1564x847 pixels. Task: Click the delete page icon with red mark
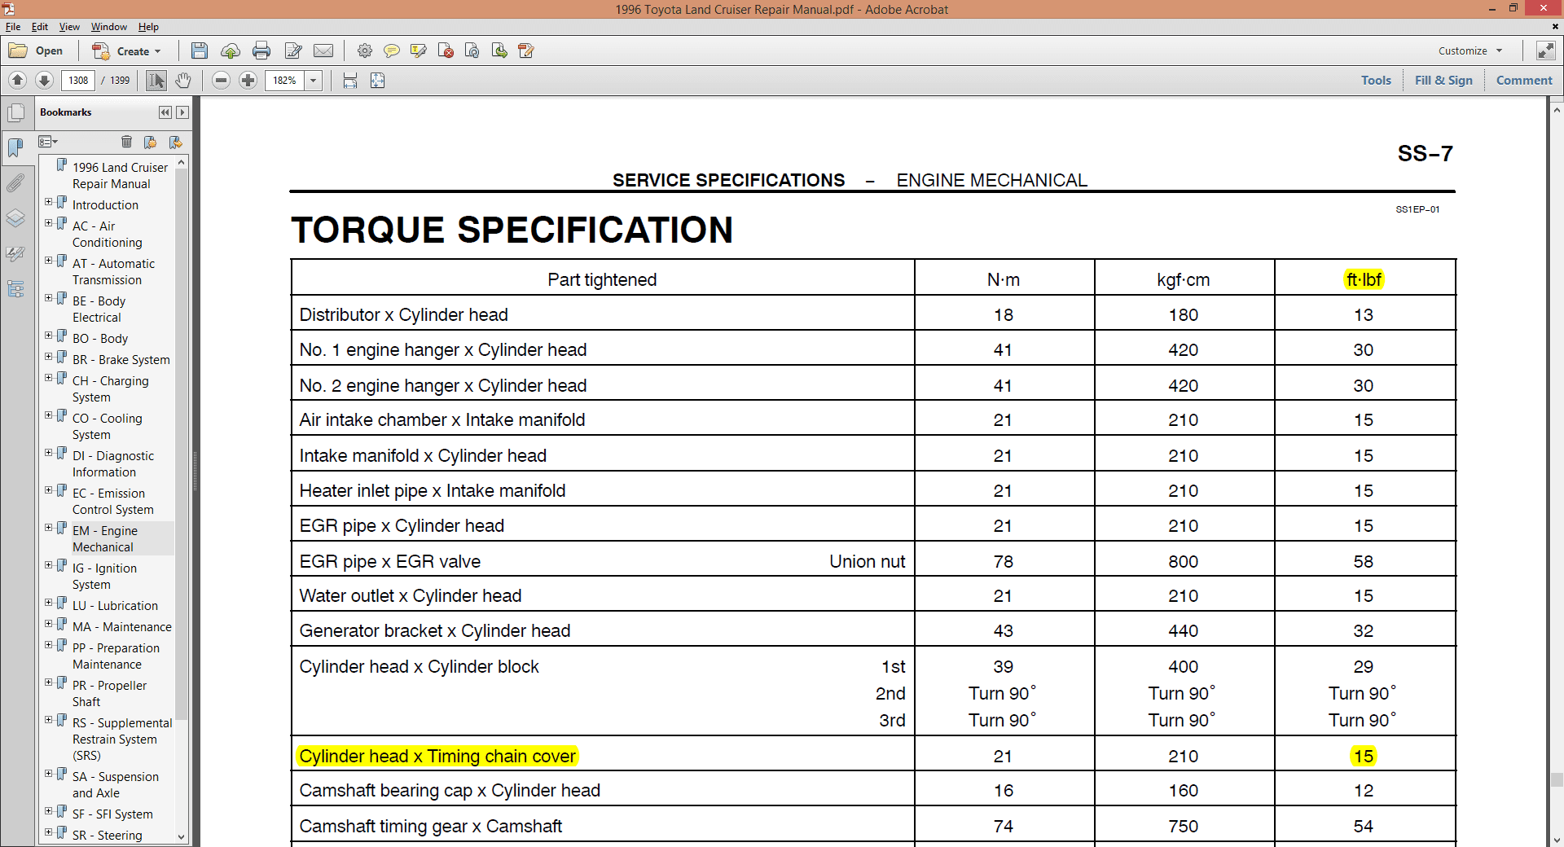tap(446, 50)
